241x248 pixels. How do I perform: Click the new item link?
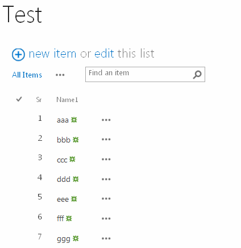[x=52, y=54]
